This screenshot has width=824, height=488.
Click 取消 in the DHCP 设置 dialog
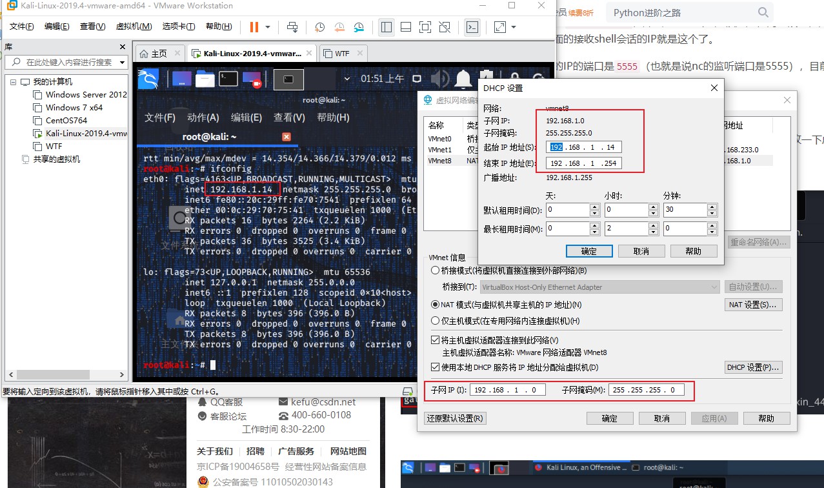[x=641, y=251]
